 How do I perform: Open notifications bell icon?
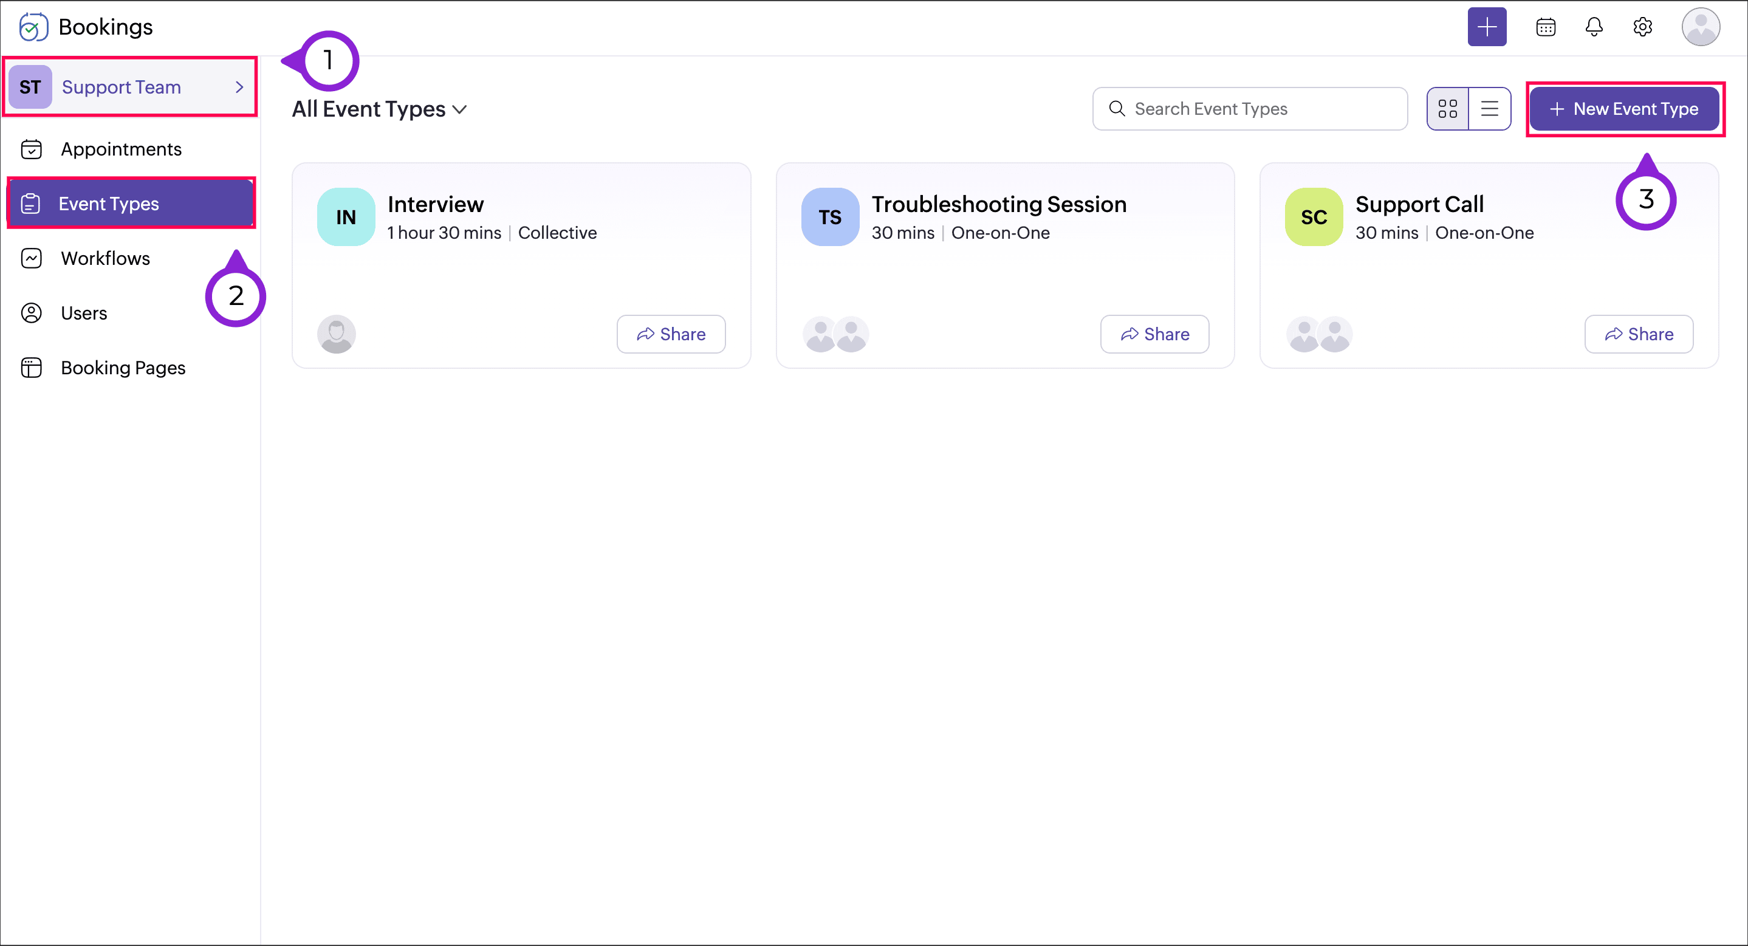1593,27
